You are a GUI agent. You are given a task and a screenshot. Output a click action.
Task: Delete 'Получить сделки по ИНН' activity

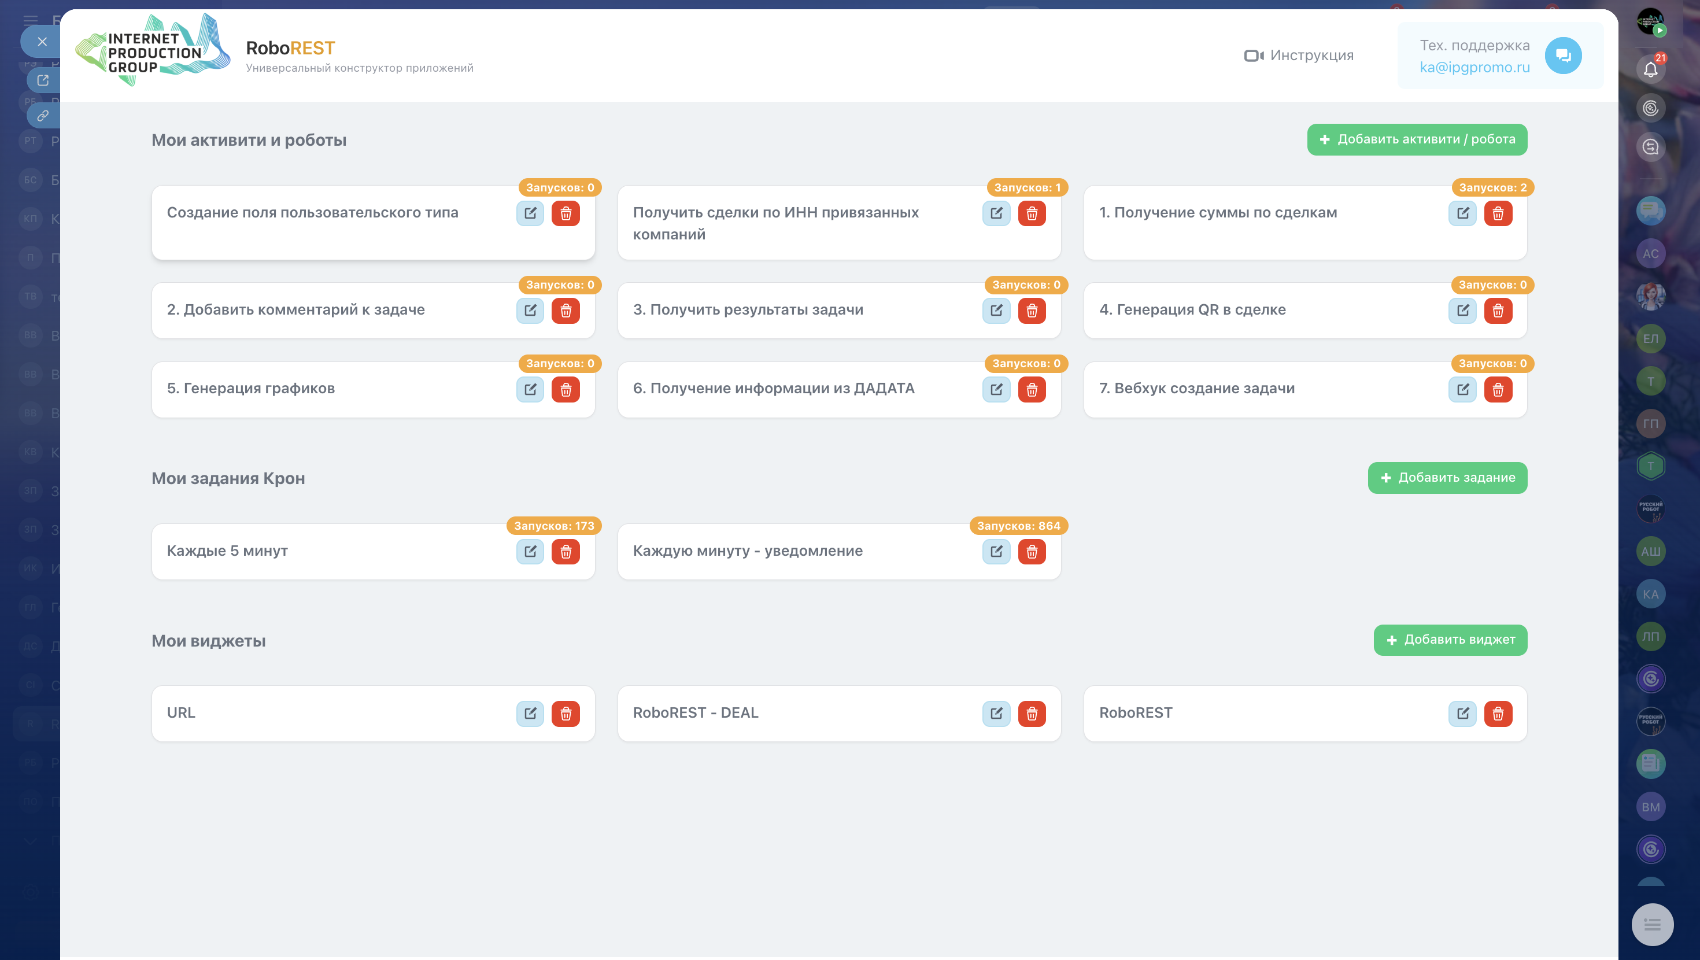[x=1032, y=213]
